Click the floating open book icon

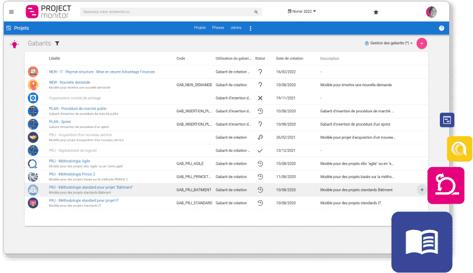pyautogui.click(x=422, y=242)
